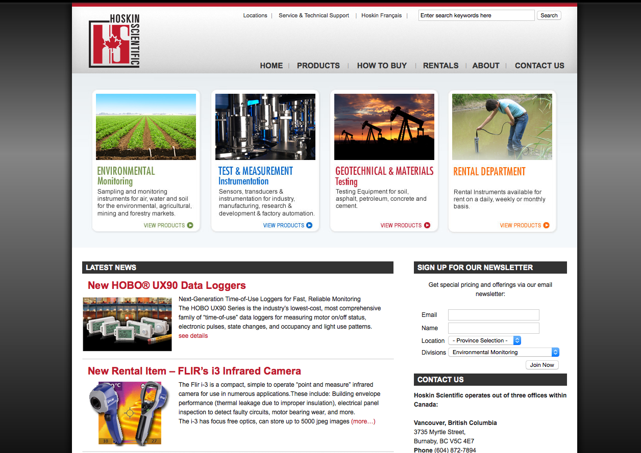Screen dimensions: 641x453
Task: Click the red arrow icon under Geotechnical & Materials
Action: pyautogui.click(x=427, y=225)
